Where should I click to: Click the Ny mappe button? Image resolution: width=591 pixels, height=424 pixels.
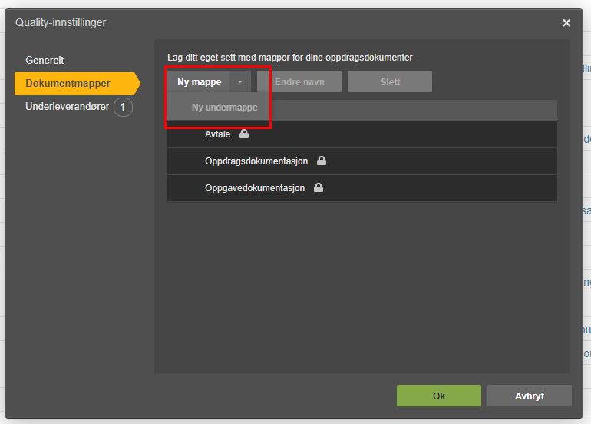tap(199, 82)
